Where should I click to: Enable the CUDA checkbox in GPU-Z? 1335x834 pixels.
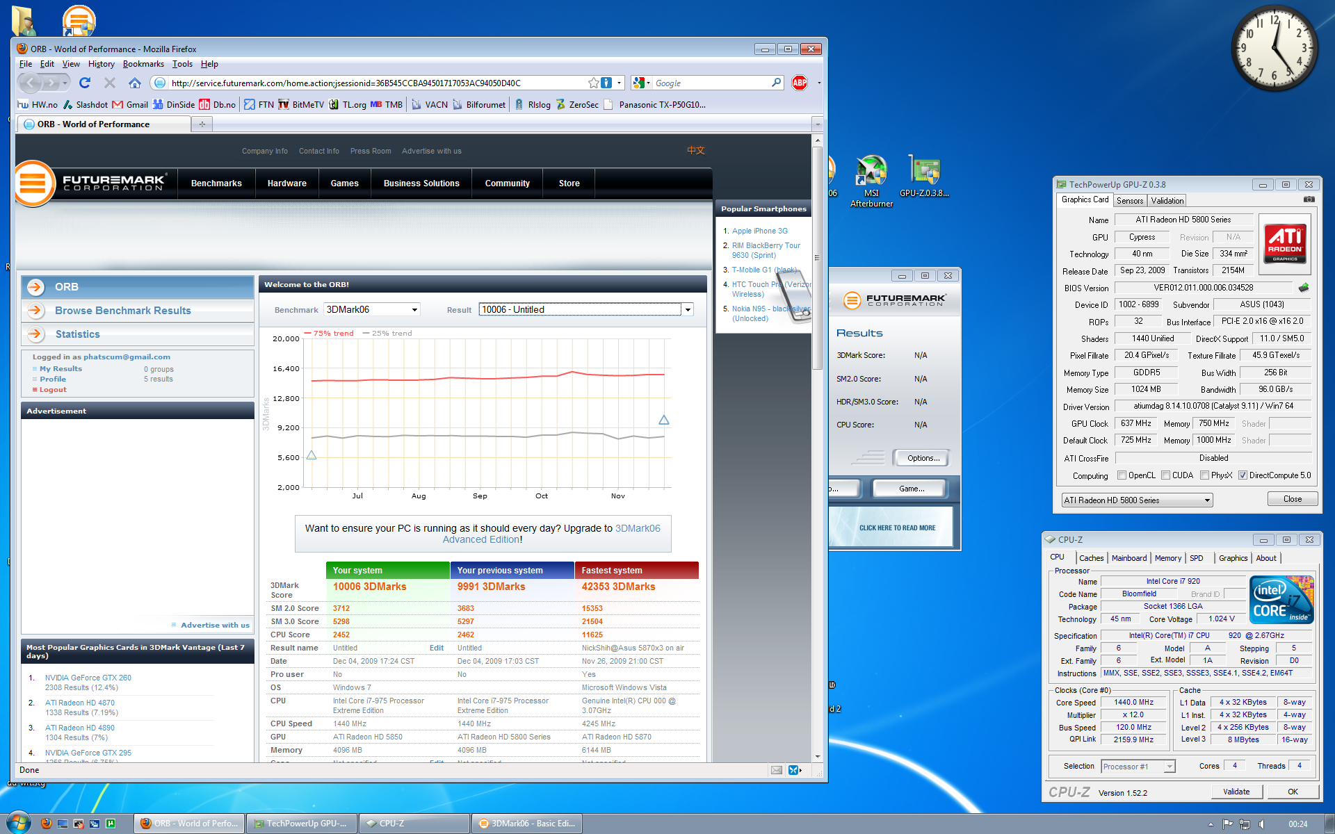(x=1165, y=475)
